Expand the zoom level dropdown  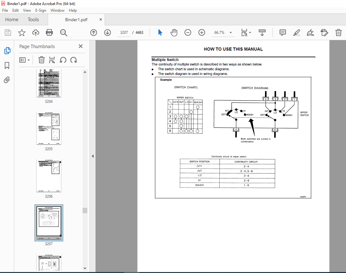(x=231, y=33)
